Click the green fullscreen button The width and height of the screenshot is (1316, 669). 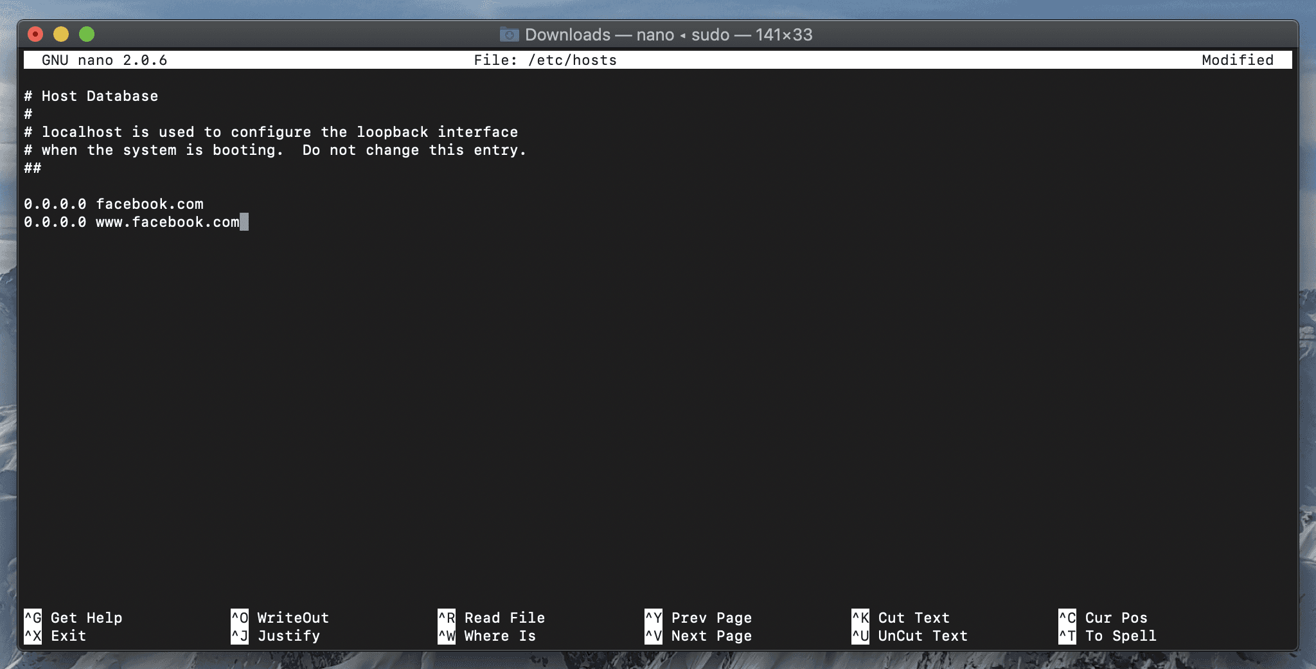click(87, 34)
